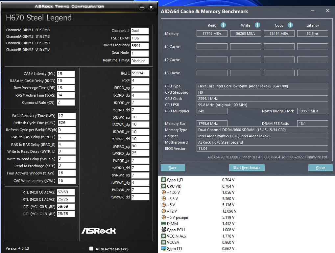Click the CAS Write Latency (tCWL) field

67,181
